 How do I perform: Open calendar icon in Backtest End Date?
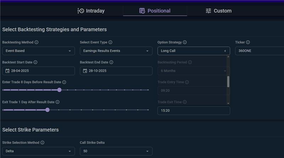(x=85, y=71)
